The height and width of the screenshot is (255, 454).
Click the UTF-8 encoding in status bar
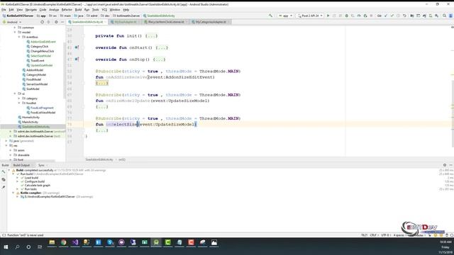(385, 235)
